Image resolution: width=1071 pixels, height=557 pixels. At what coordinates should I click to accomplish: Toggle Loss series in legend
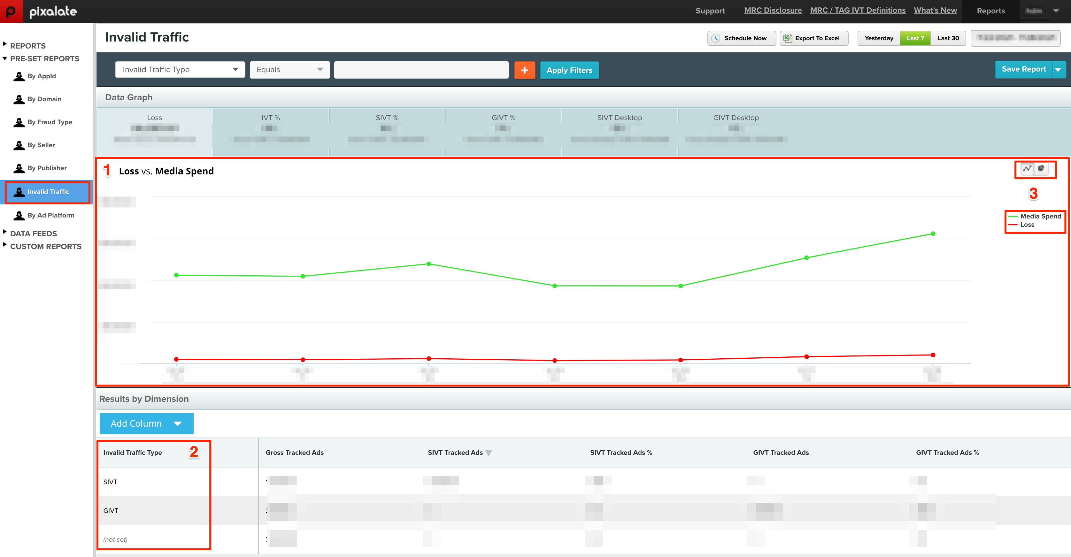(1021, 225)
